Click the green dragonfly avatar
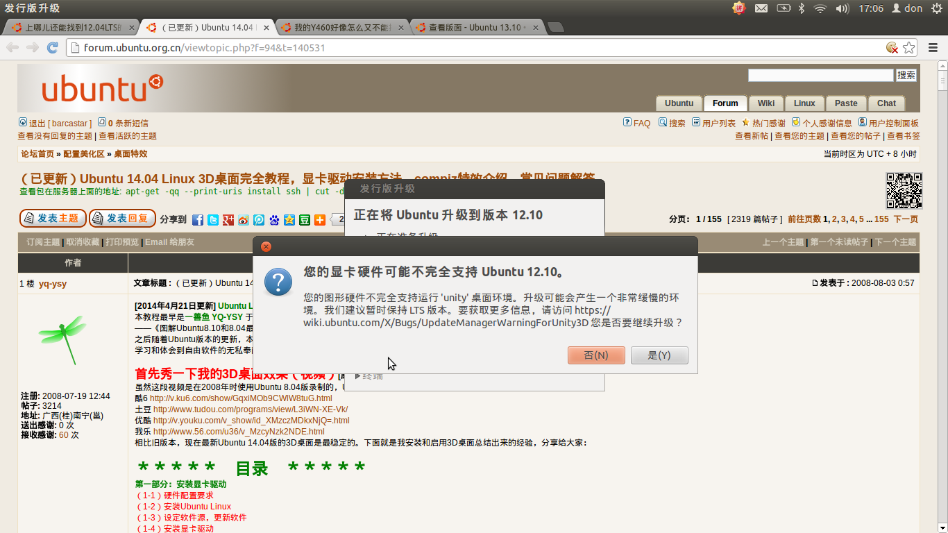Screen dimensions: 948x533 pyautogui.click(x=62, y=339)
